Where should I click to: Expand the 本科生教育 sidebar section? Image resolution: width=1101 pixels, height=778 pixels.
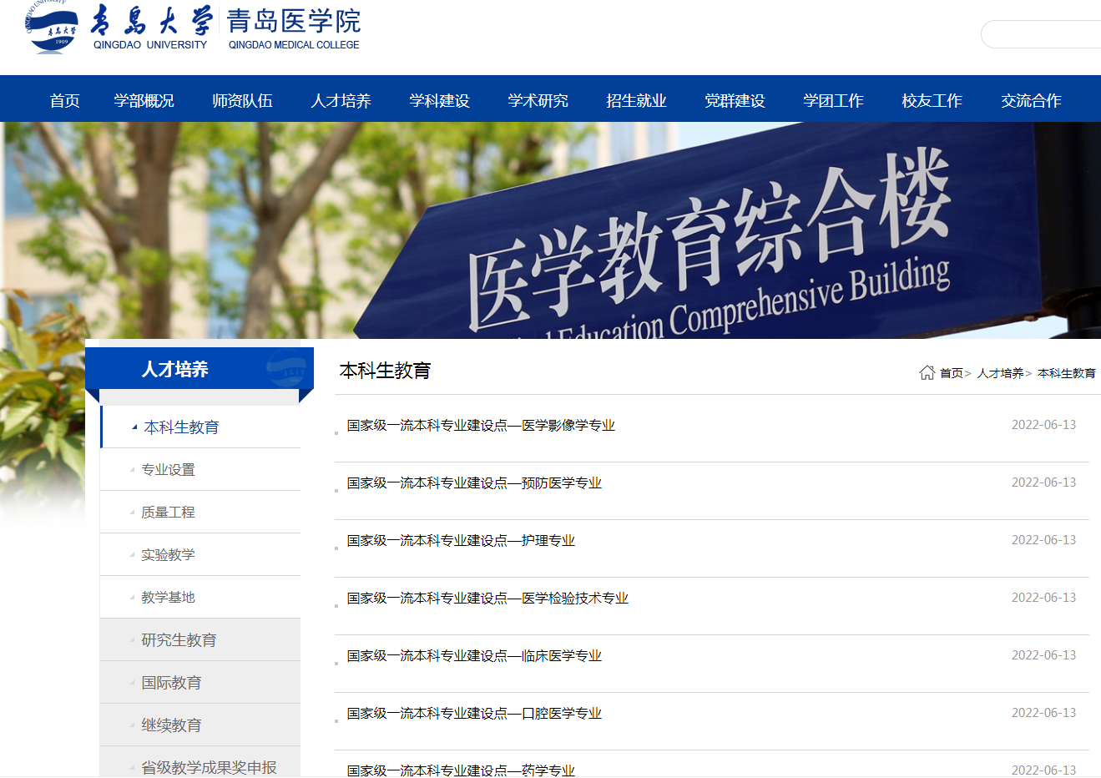tap(181, 427)
